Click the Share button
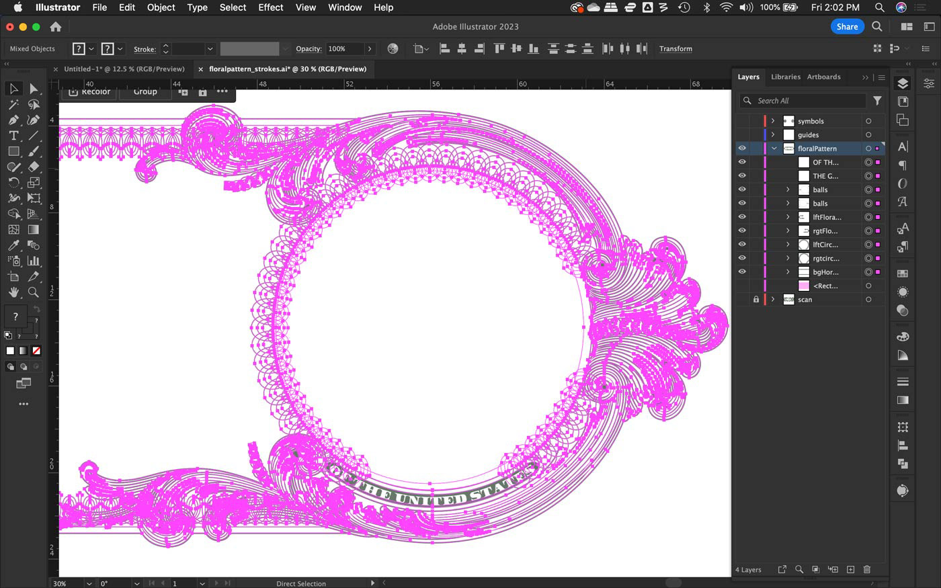 847,26
